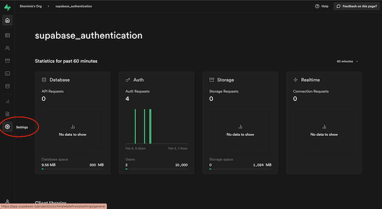Click the Database space usage bar
Image resolution: width=382 pixels, height=209 pixels.
click(73, 169)
